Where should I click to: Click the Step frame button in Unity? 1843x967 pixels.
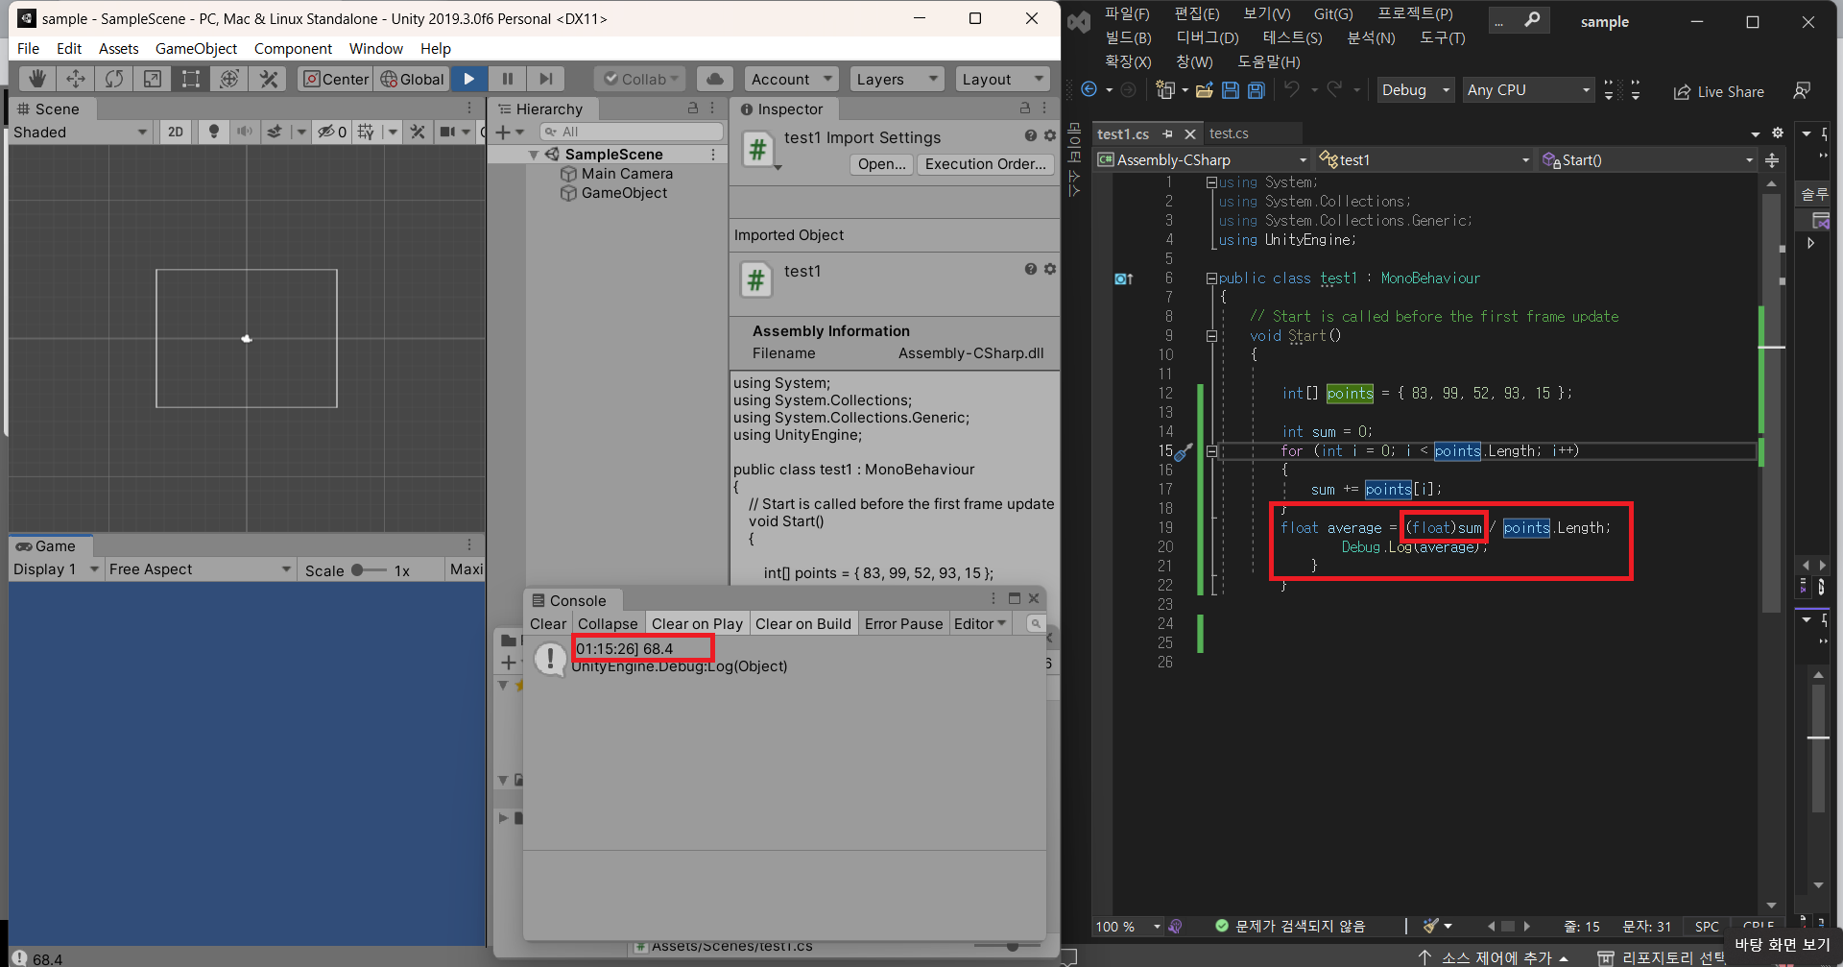pos(546,79)
